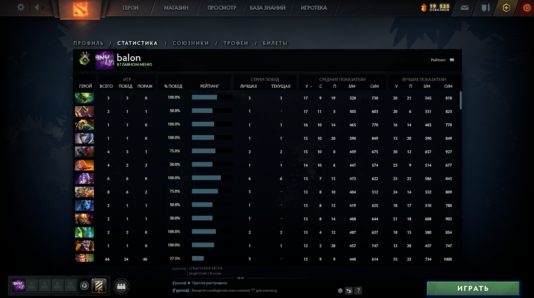Click own avatar in party bar
The width and height of the screenshot is (534, 298).
coord(18,285)
